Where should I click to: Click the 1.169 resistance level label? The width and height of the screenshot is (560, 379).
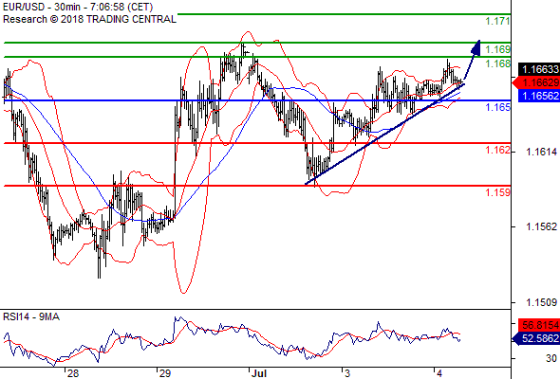click(x=497, y=49)
